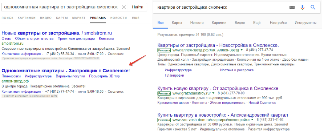Switch to Видео tab in Google

tap(240, 23)
